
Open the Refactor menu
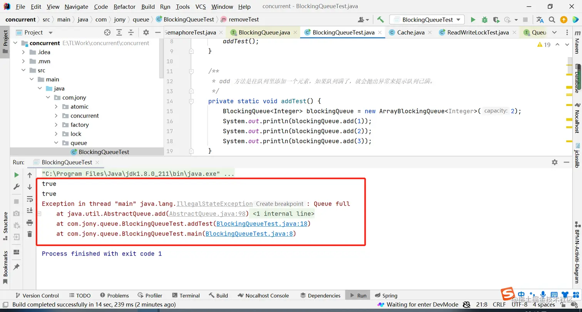[x=125, y=7]
